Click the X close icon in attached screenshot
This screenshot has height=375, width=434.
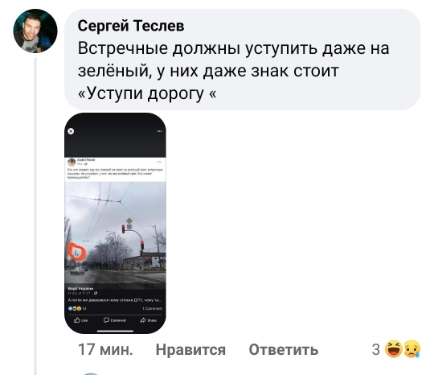tap(71, 131)
